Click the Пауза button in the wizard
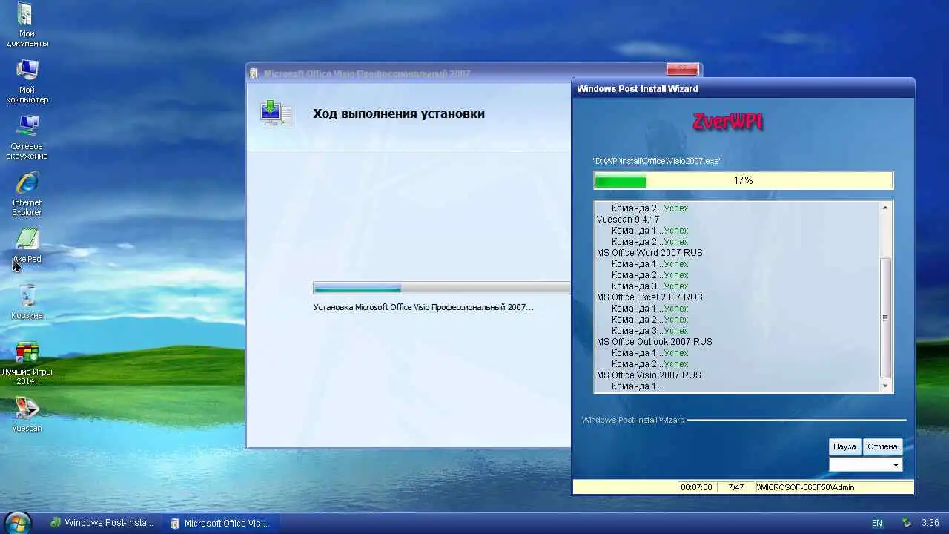 point(844,446)
